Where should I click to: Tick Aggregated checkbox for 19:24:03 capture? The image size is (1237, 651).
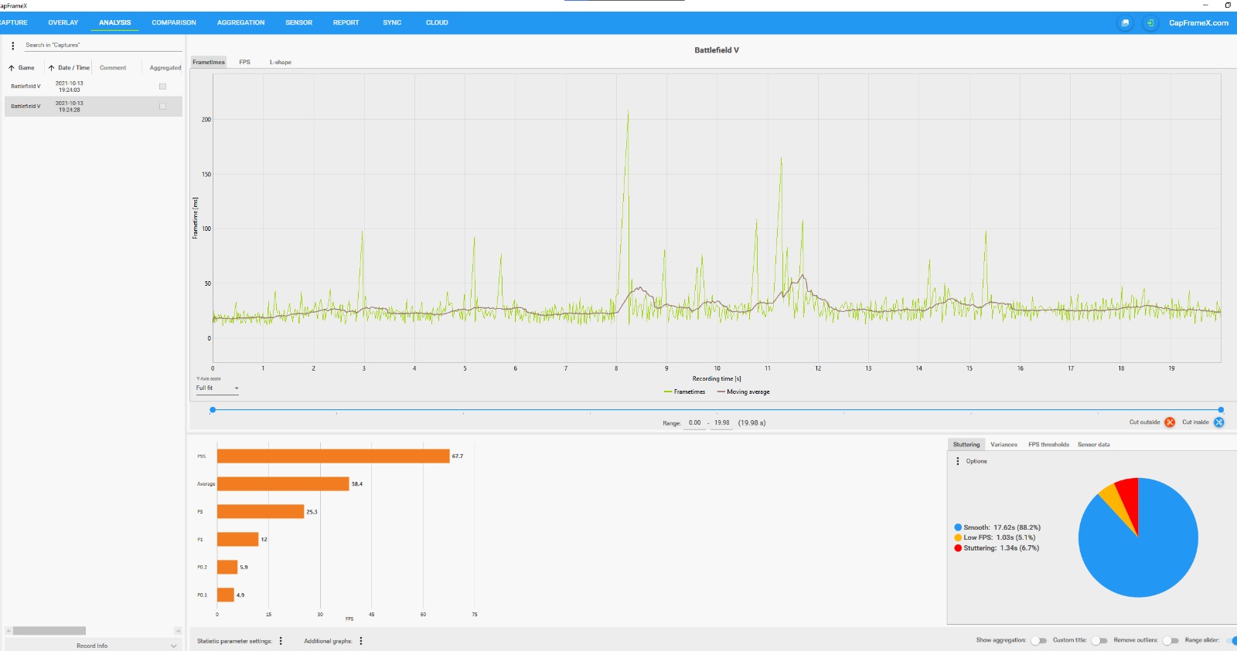tap(162, 86)
